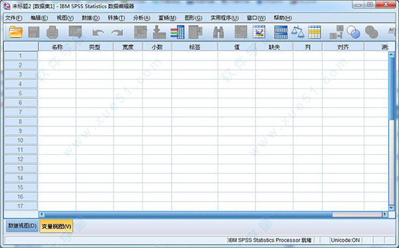Screen dimensions: 399x248
Task: Click the 标签 column header
Action: point(195,47)
